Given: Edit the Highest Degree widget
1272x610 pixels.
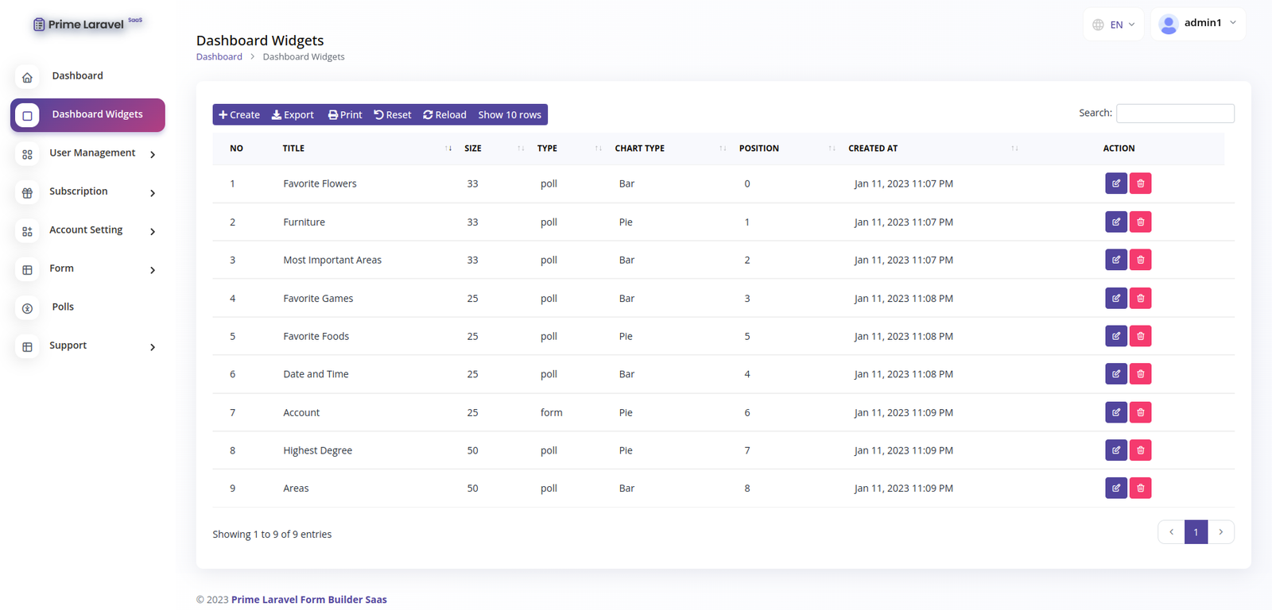Looking at the screenshot, I should [x=1115, y=450].
